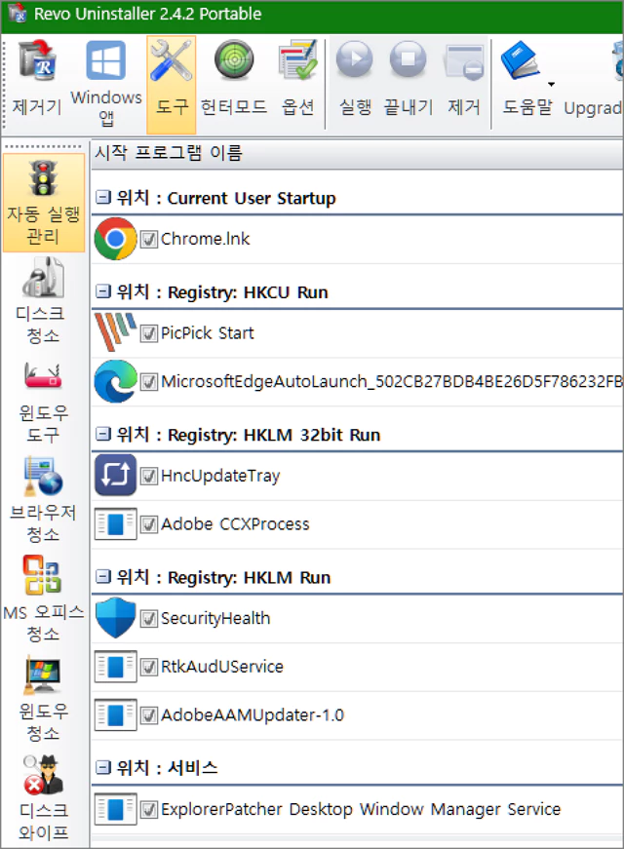Screen dimensions: 624x849
Task: Expand the 도움말 dropdown arrow
Action: tap(551, 84)
